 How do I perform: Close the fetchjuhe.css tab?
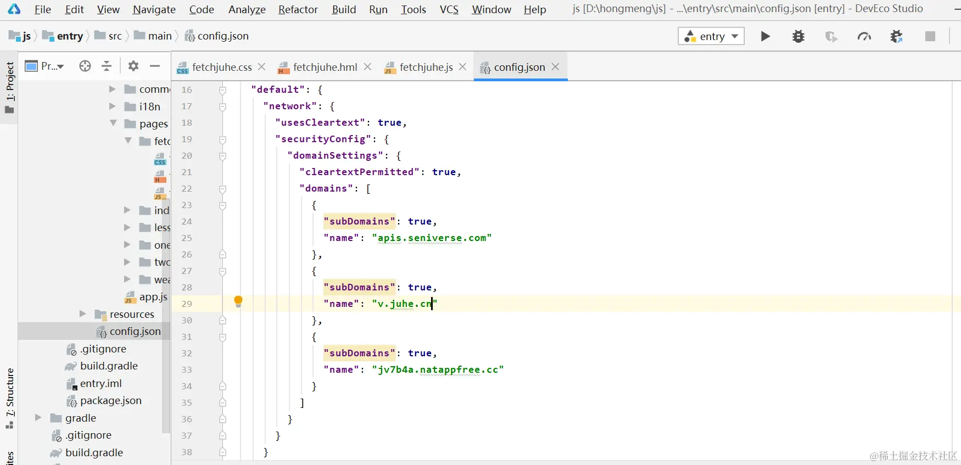(x=261, y=66)
